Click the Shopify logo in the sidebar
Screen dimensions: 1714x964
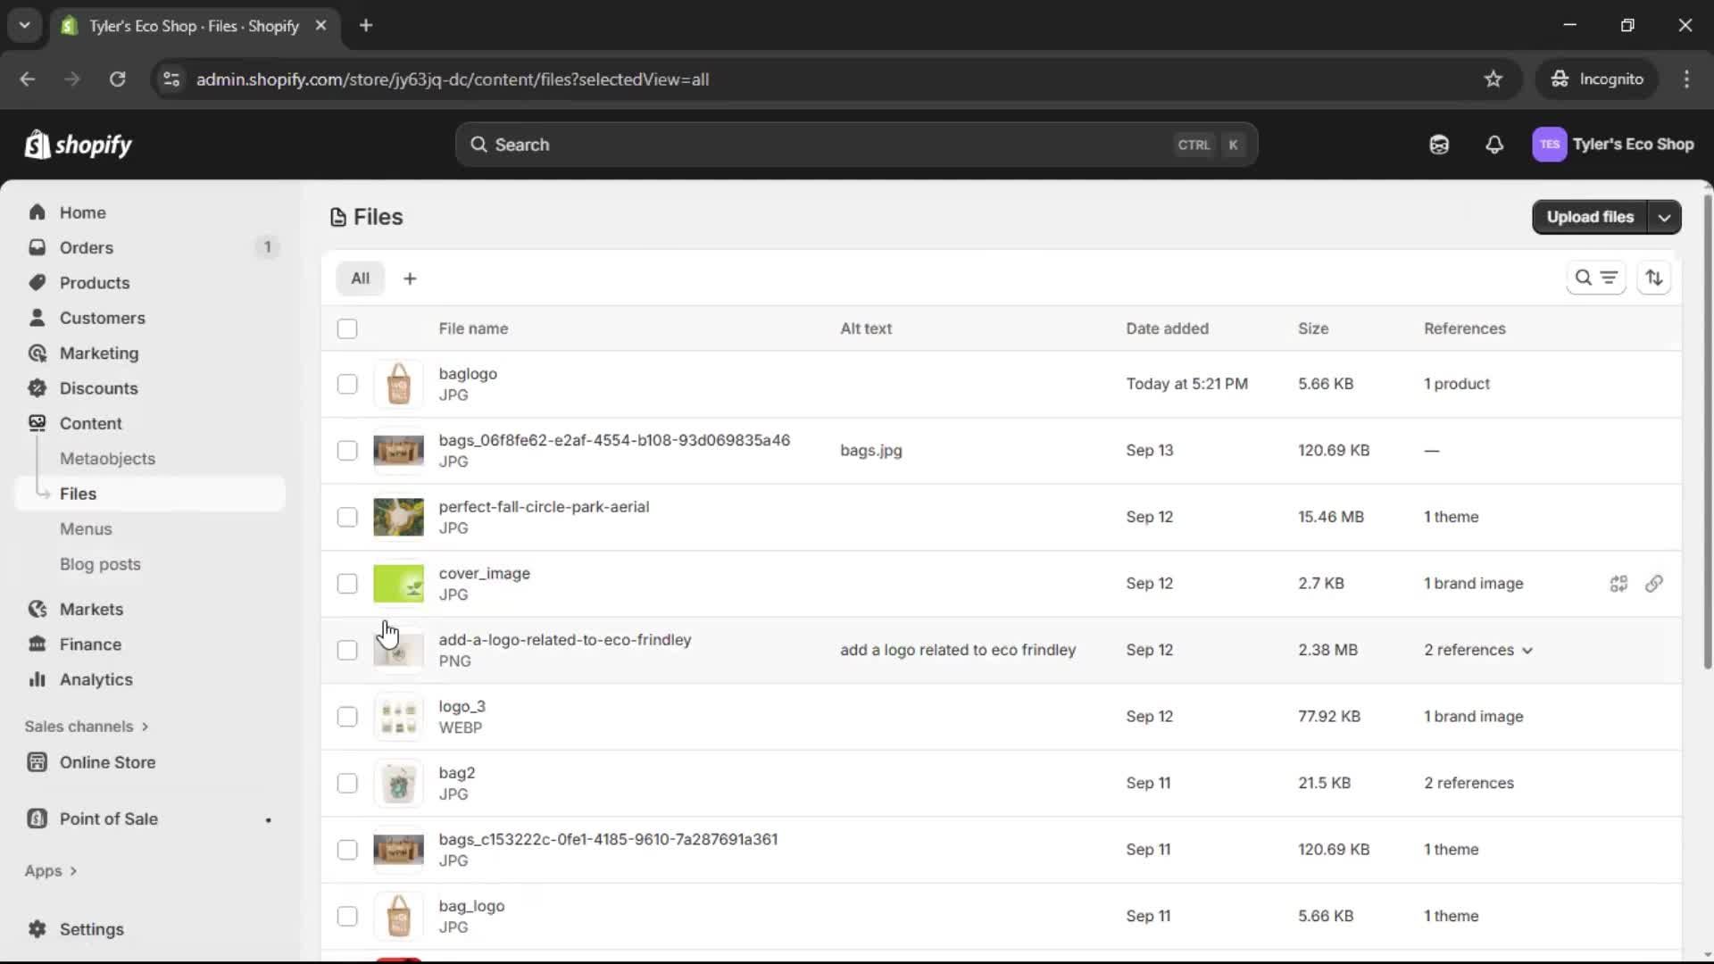78,144
